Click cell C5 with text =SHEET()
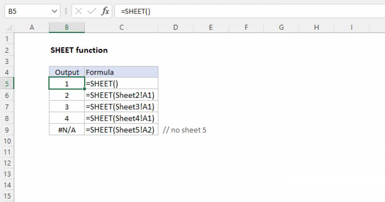Image resolution: width=385 pixels, height=202 pixels. tap(121, 83)
